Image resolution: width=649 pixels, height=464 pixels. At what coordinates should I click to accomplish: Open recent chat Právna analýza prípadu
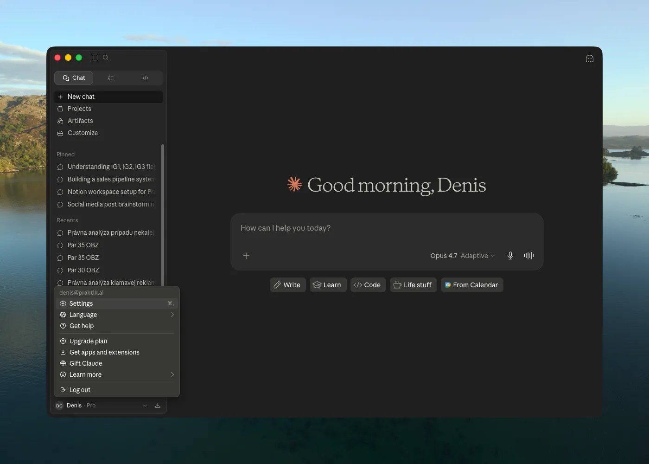pyautogui.click(x=107, y=232)
